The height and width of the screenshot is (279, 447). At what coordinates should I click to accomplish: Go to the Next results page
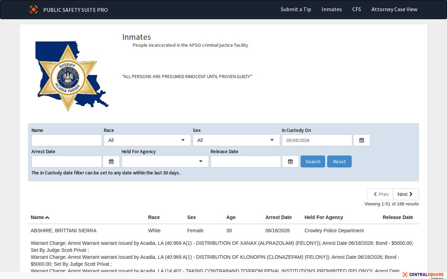(406, 194)
